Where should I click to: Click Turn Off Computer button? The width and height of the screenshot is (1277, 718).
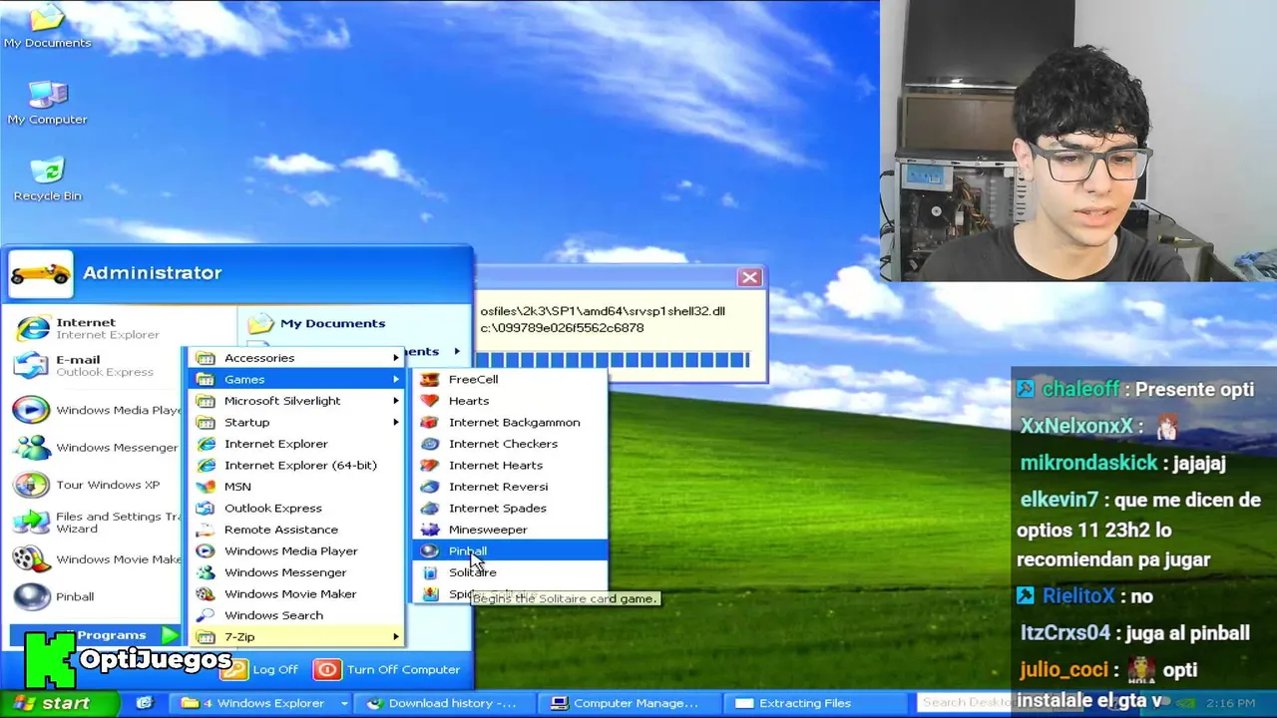tap(387, 669)
